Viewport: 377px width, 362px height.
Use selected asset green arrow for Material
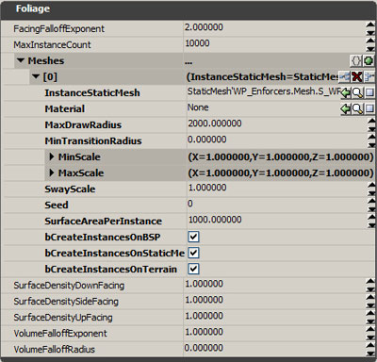(346, 109)
